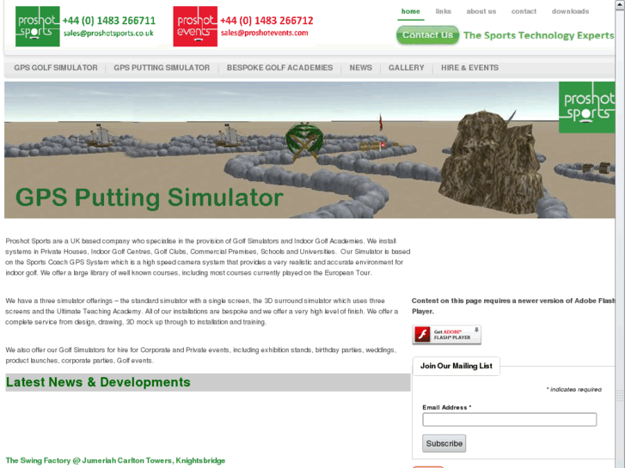The width and height of the screenshot is (625, 468).
Task: Click the Email Address input field
Action: pyautogui.click(x=510, y=419)
